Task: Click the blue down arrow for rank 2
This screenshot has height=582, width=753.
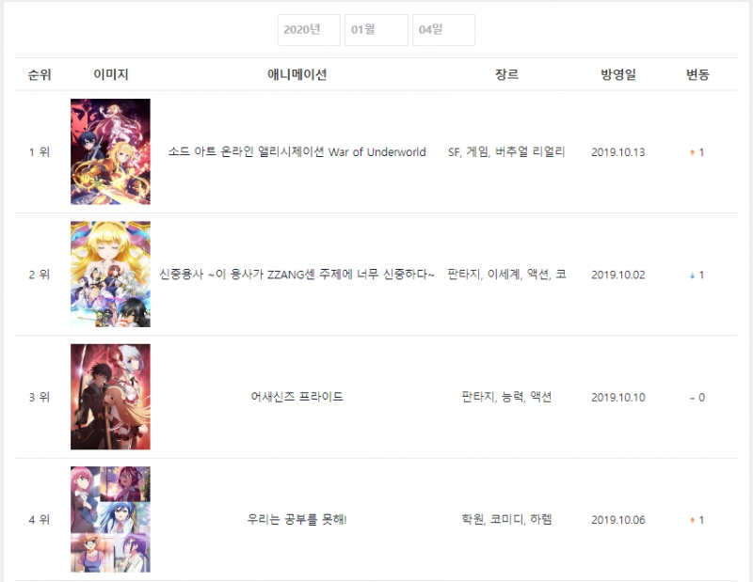Action: (692, 275)
